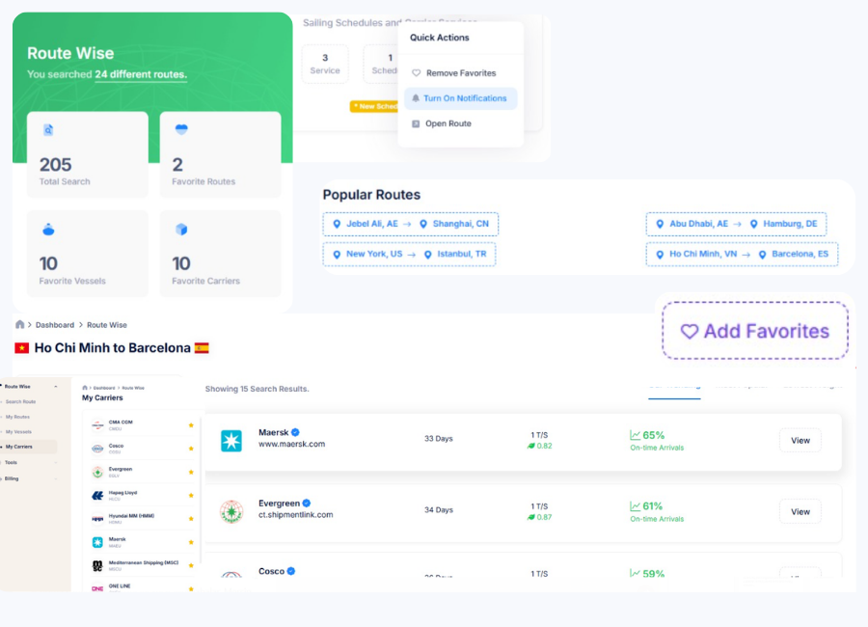
Task: Click View button for Maersk result
Action: click(800, 440)
